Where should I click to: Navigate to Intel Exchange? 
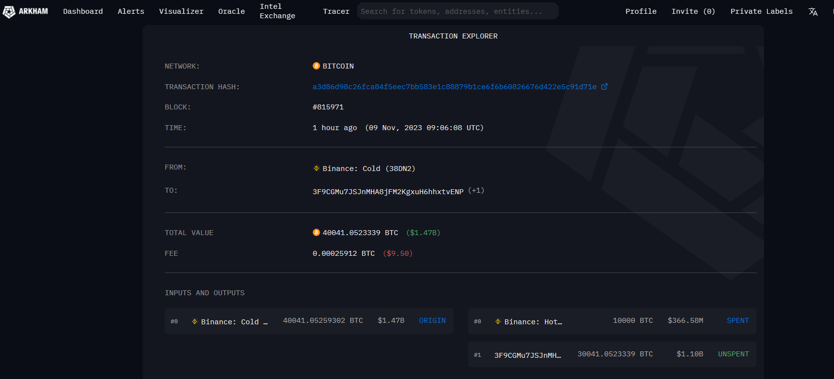point(277,11)
